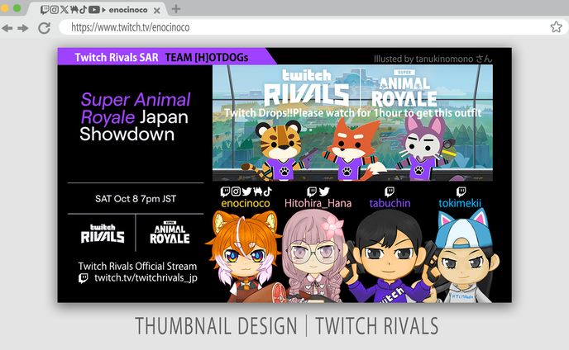The image size is (569, 350).
Task: Click the TikTok icon in the tab title
Action: tap(83, 10)
